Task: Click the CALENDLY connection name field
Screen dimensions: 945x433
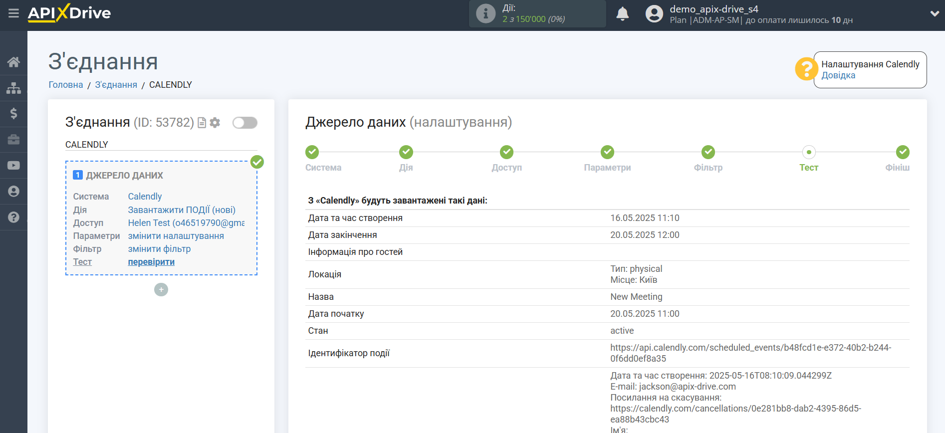Action: coord(161,145)
